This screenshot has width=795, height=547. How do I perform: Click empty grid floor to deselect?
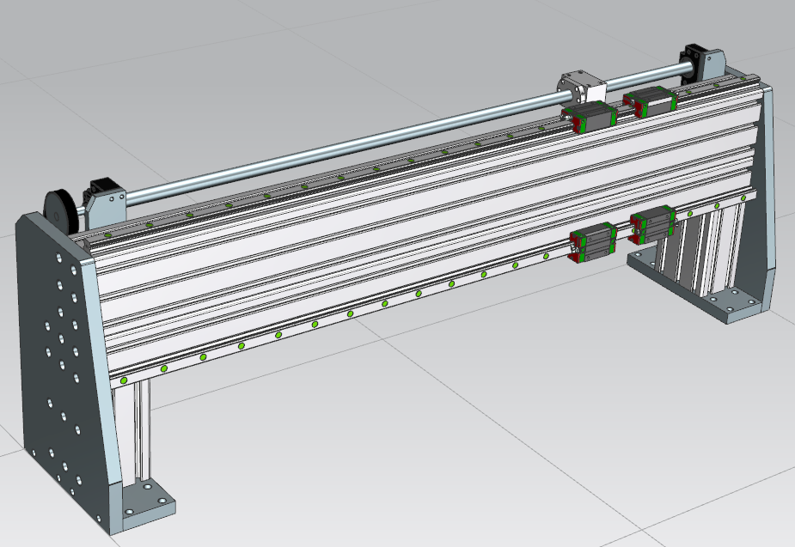pos(430,464)
